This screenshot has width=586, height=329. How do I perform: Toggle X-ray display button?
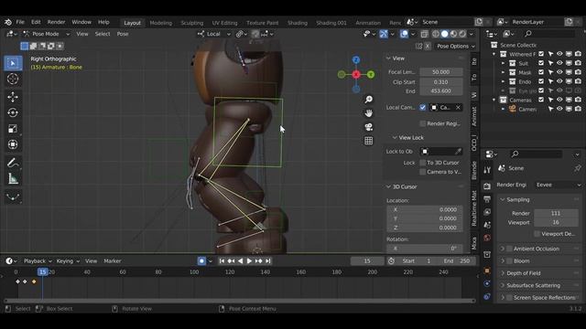point(424,34)
